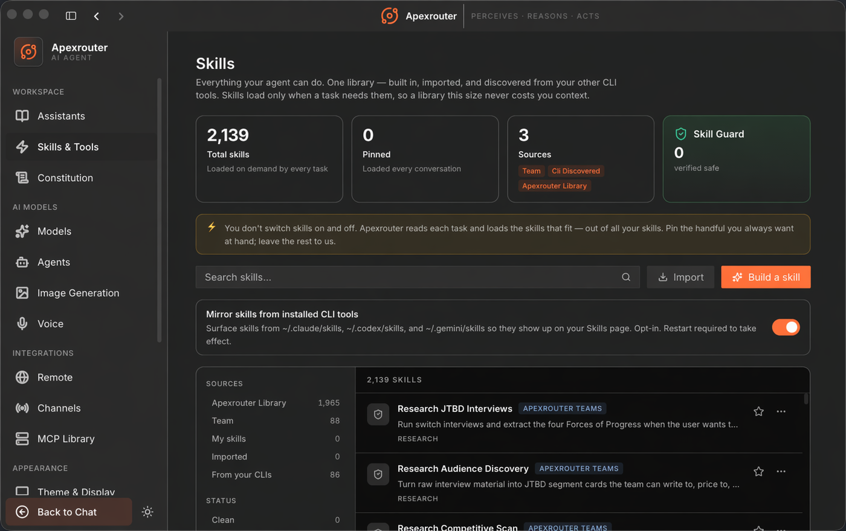Toggle the sidebar panel icon
This screenshot has height=531, width=846.
click(71, 16)
